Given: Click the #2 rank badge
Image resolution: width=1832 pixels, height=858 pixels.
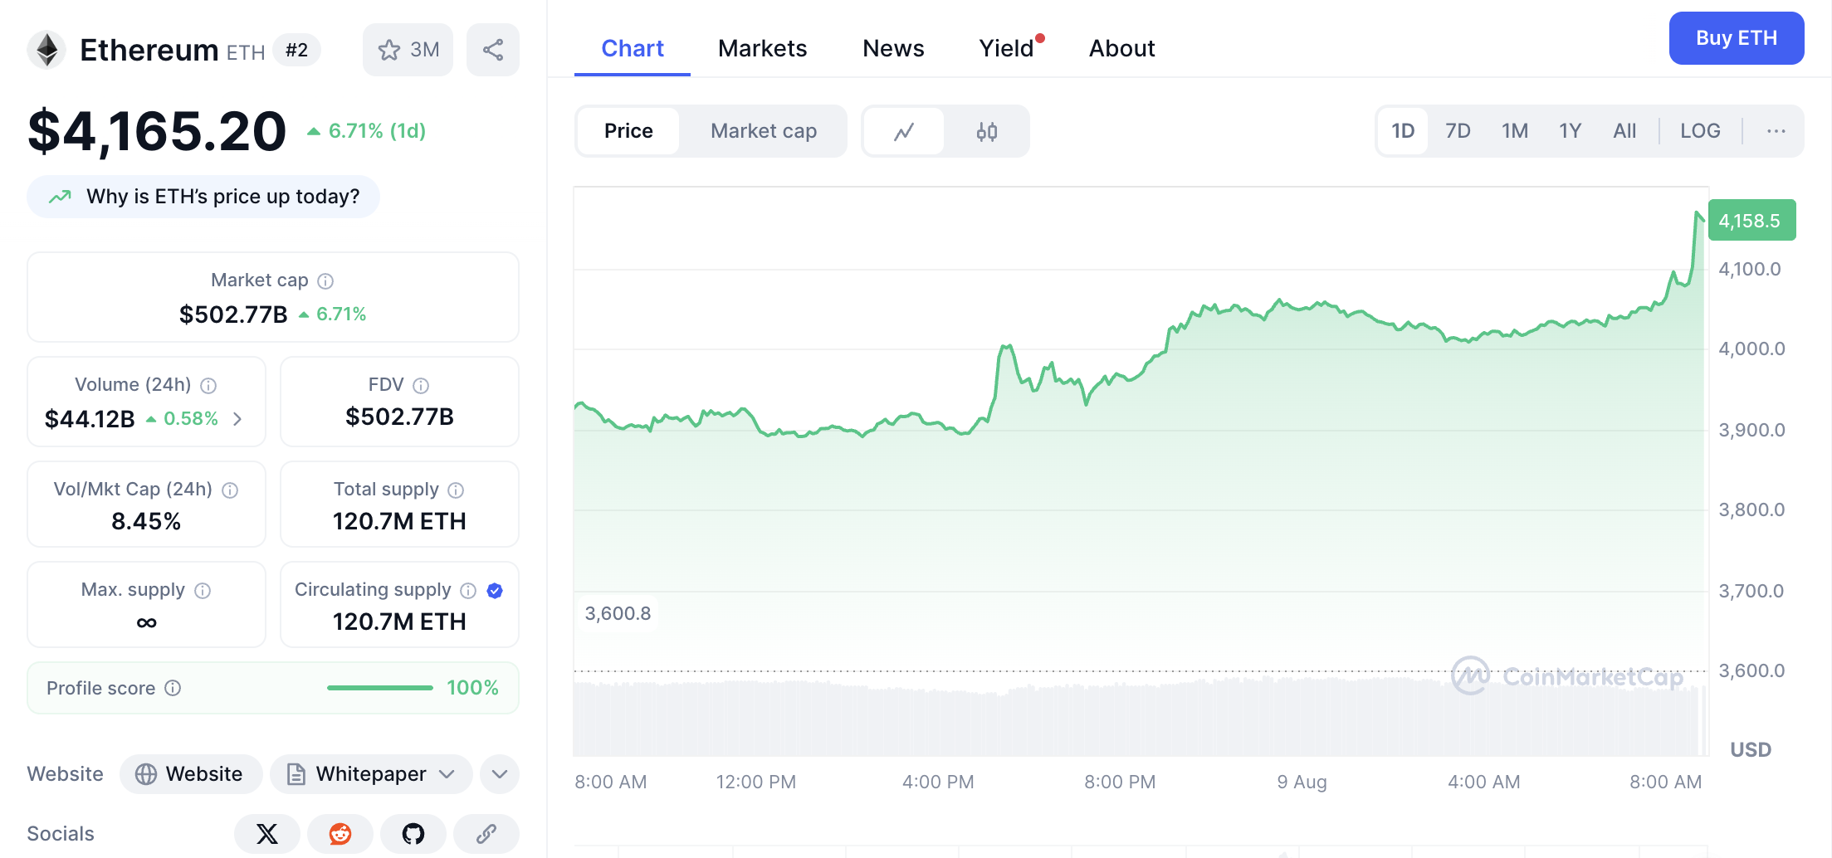Looking at the screenshot, I should [296, 50].
